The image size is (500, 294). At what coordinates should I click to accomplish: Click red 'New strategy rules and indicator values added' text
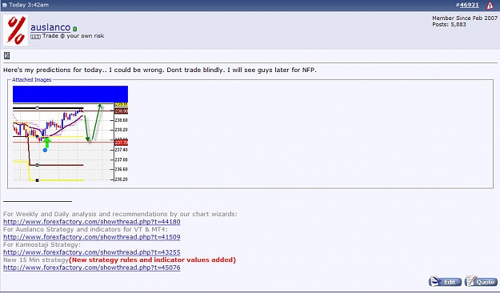coord(153,260)
